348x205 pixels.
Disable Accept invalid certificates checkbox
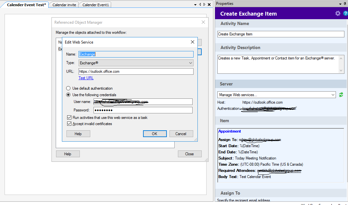(x=69, y=124)
